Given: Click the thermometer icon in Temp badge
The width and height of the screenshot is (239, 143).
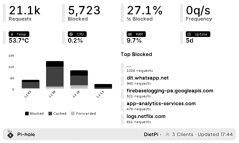Looking at the screenshot, I should coord(11,34).
